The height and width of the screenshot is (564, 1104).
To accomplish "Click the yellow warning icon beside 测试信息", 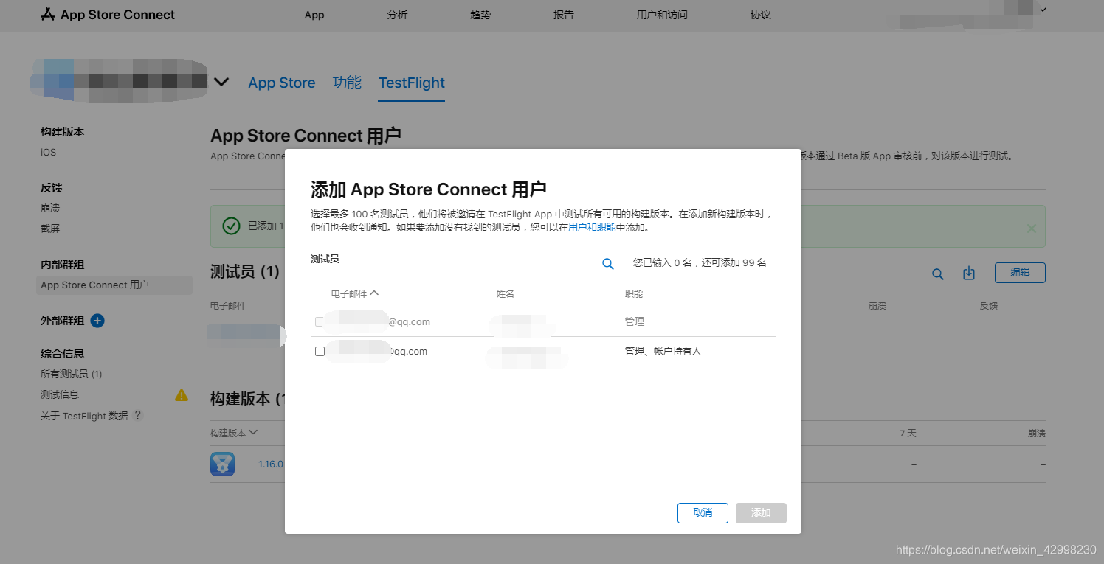I will (x=182, y=395).
